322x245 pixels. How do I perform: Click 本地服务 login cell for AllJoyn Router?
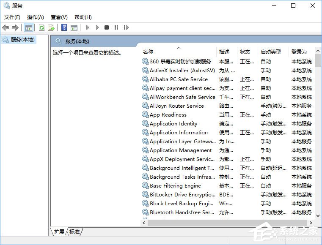[301, 106]
